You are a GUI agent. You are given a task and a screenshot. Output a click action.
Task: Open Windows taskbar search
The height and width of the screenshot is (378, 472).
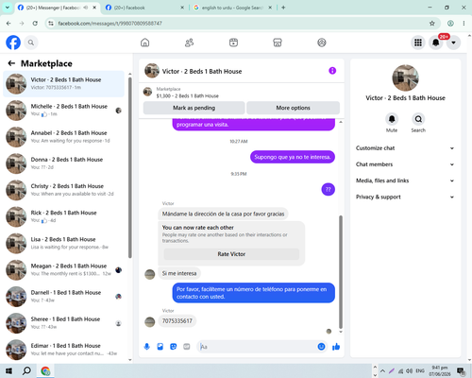pyautogui.click(x=26, y=371)
